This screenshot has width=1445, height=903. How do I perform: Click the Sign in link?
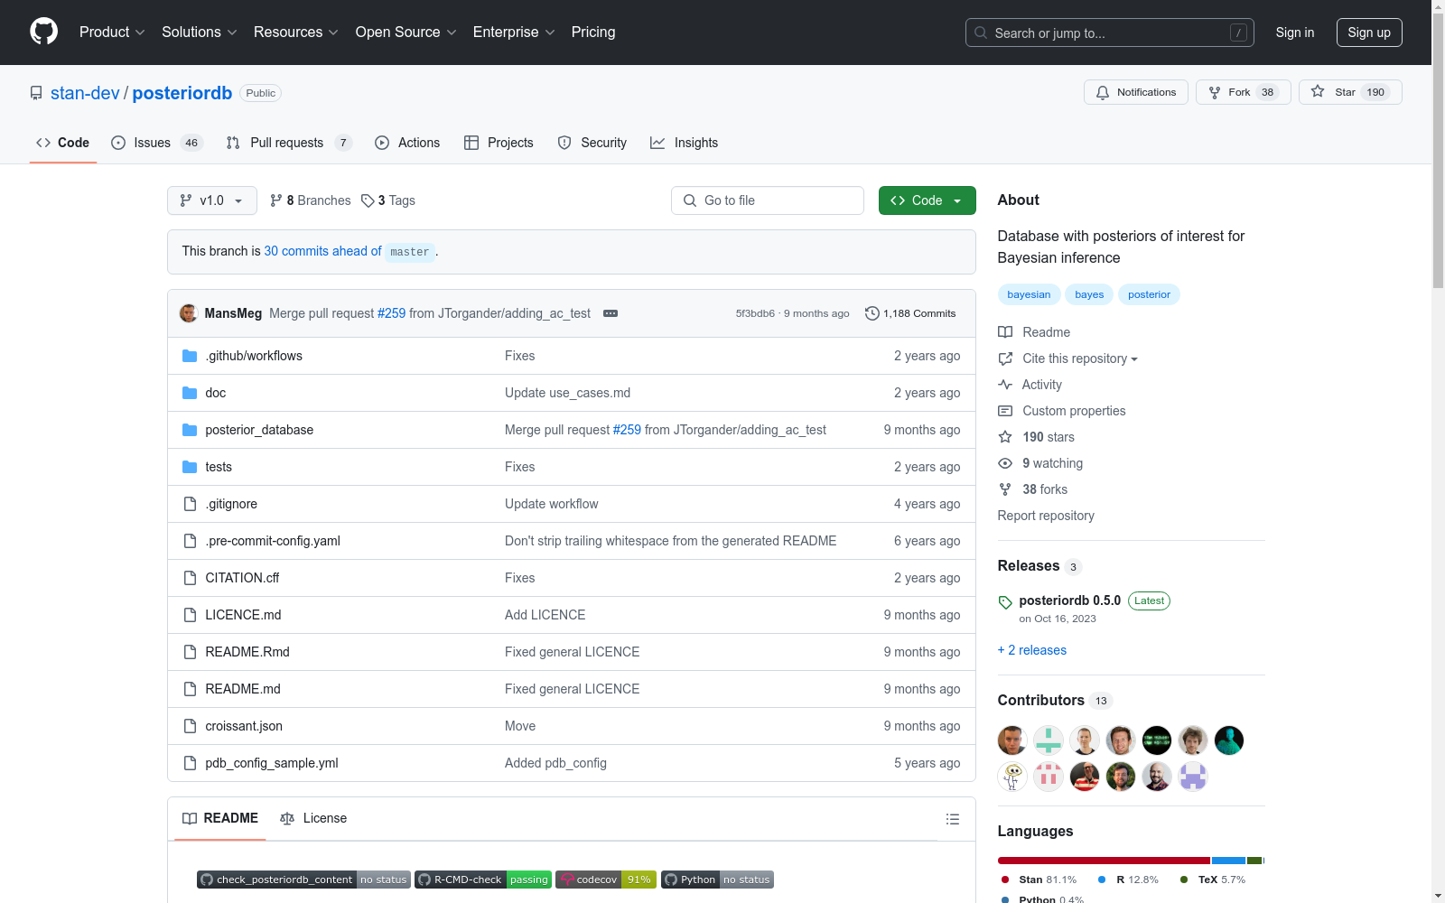(1295, 33)
